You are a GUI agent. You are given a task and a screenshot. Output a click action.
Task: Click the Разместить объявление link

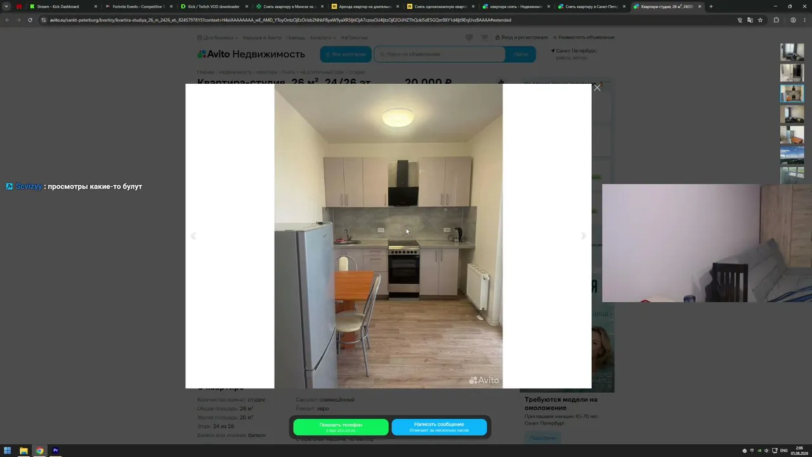point(584,37)
